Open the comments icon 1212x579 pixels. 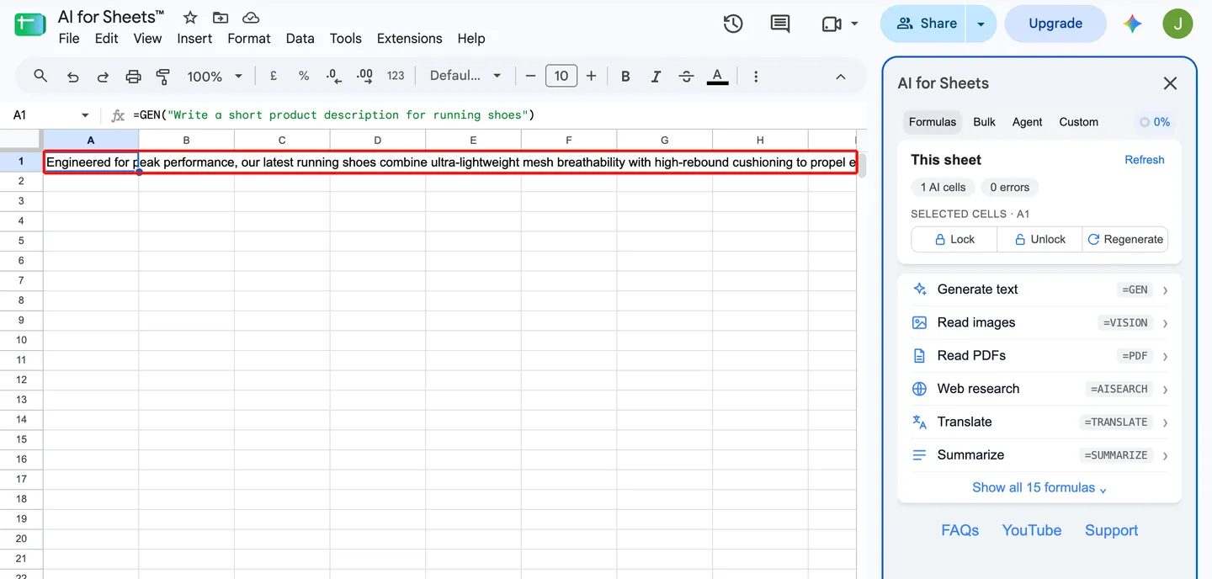tap(780, 24)
